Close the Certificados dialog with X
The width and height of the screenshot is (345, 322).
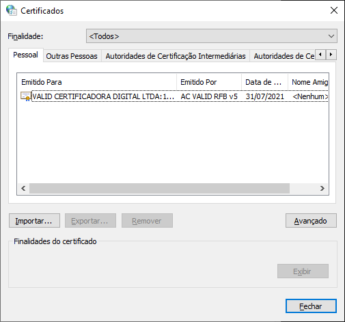[334, 10]
